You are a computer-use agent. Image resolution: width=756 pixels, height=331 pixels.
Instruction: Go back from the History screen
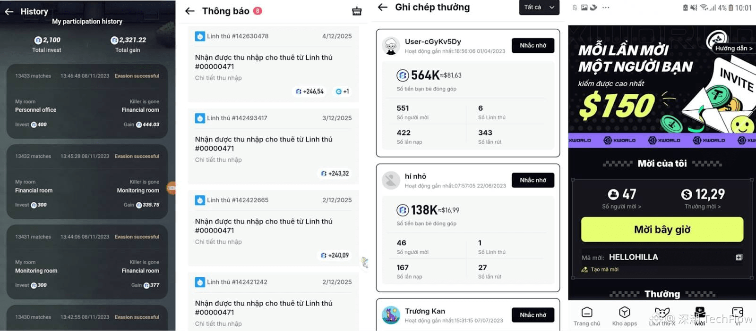[x=9, y=12]
